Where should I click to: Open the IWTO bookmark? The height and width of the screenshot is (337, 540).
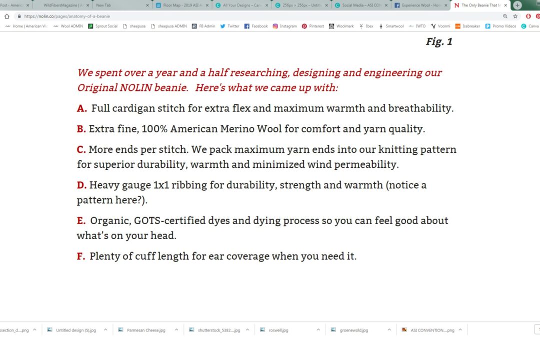pyautogui.click(x=417, y=26)
